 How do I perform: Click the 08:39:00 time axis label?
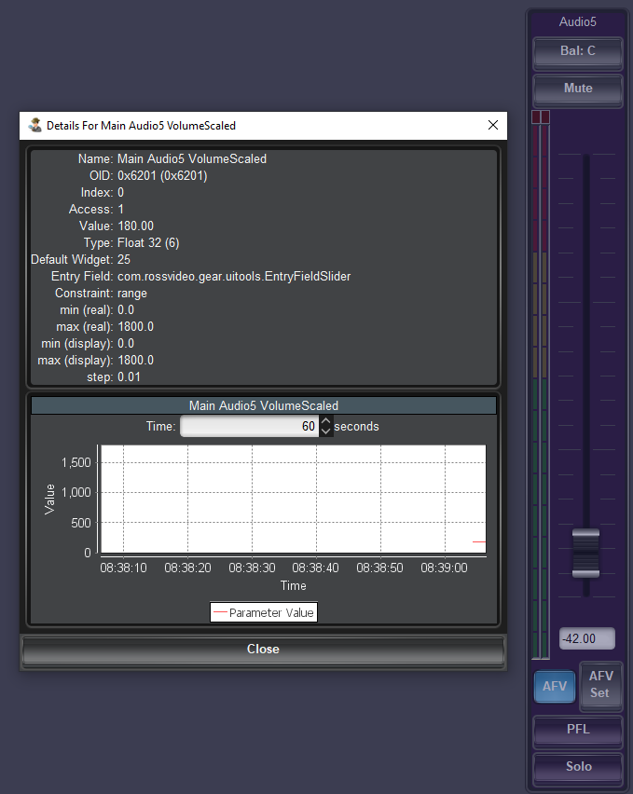444,568
